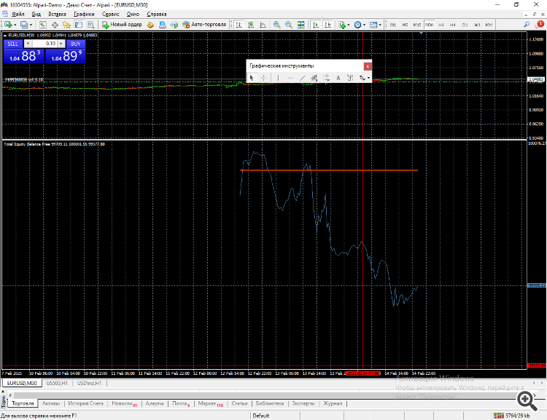
Task: Open the periods dropdown arrow
Action: [364, 25]
